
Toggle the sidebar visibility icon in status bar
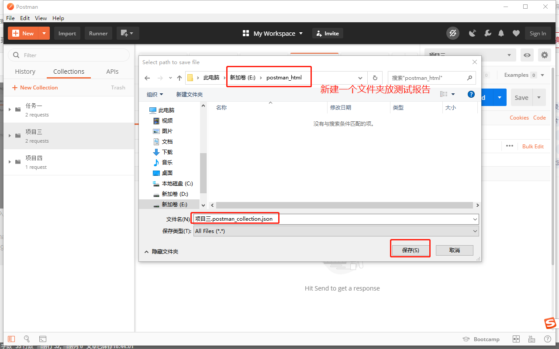tap(11, 339)
